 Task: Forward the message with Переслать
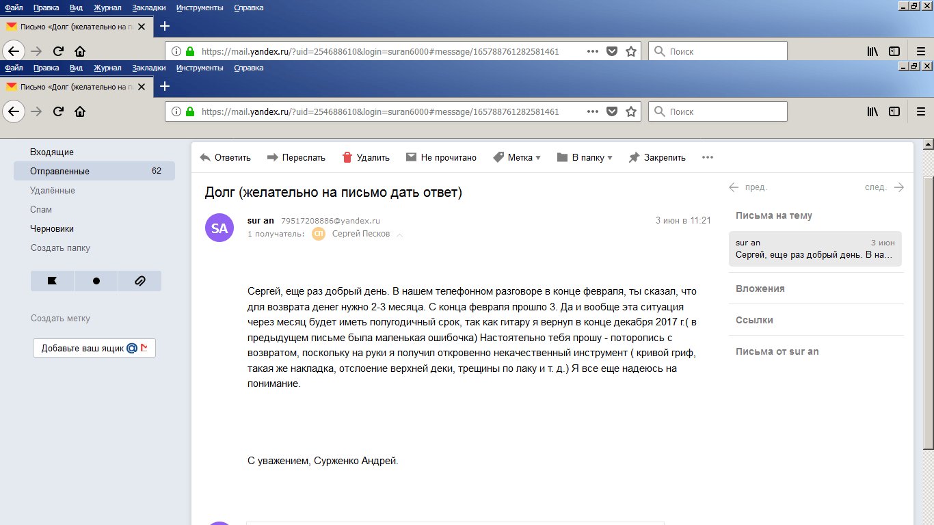coord(295,157)
